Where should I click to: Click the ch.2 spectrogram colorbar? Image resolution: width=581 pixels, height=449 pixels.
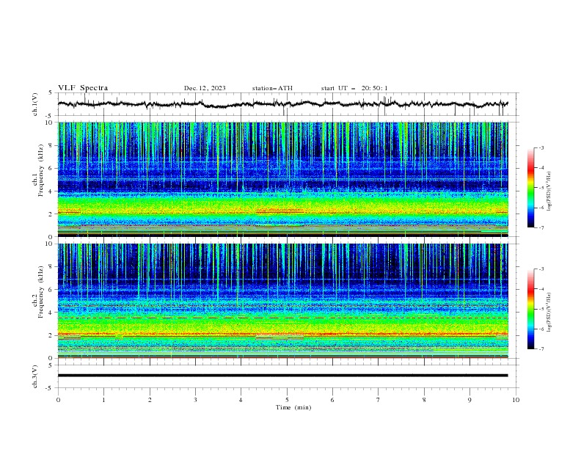click(530, 309)
